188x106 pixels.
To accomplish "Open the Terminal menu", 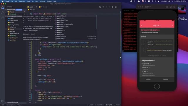I will coord(42,1).
